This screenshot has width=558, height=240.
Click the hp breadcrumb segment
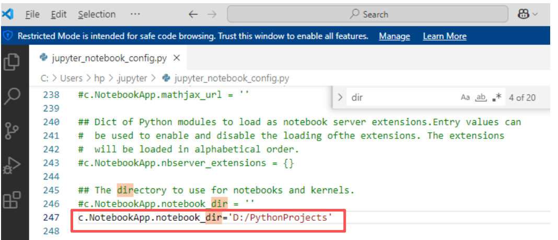pos(99,78)
